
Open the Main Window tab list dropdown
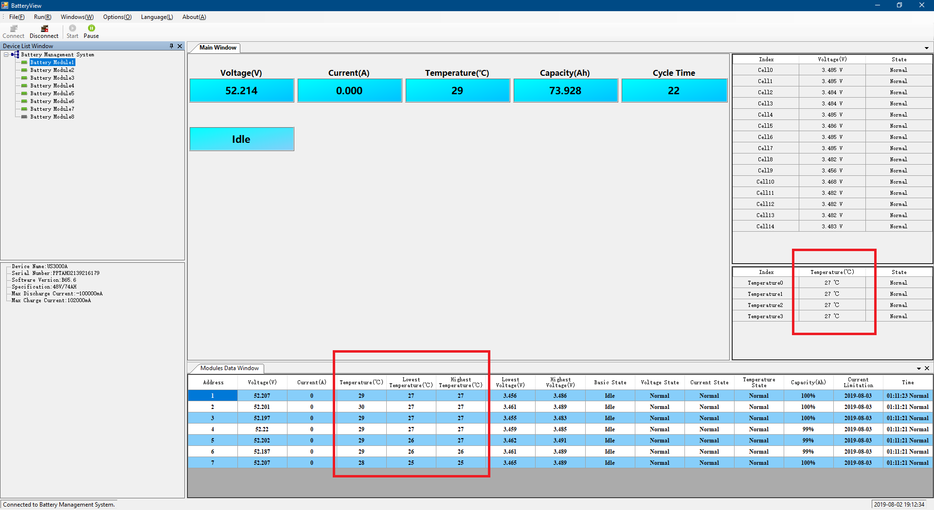click(926, 48)
